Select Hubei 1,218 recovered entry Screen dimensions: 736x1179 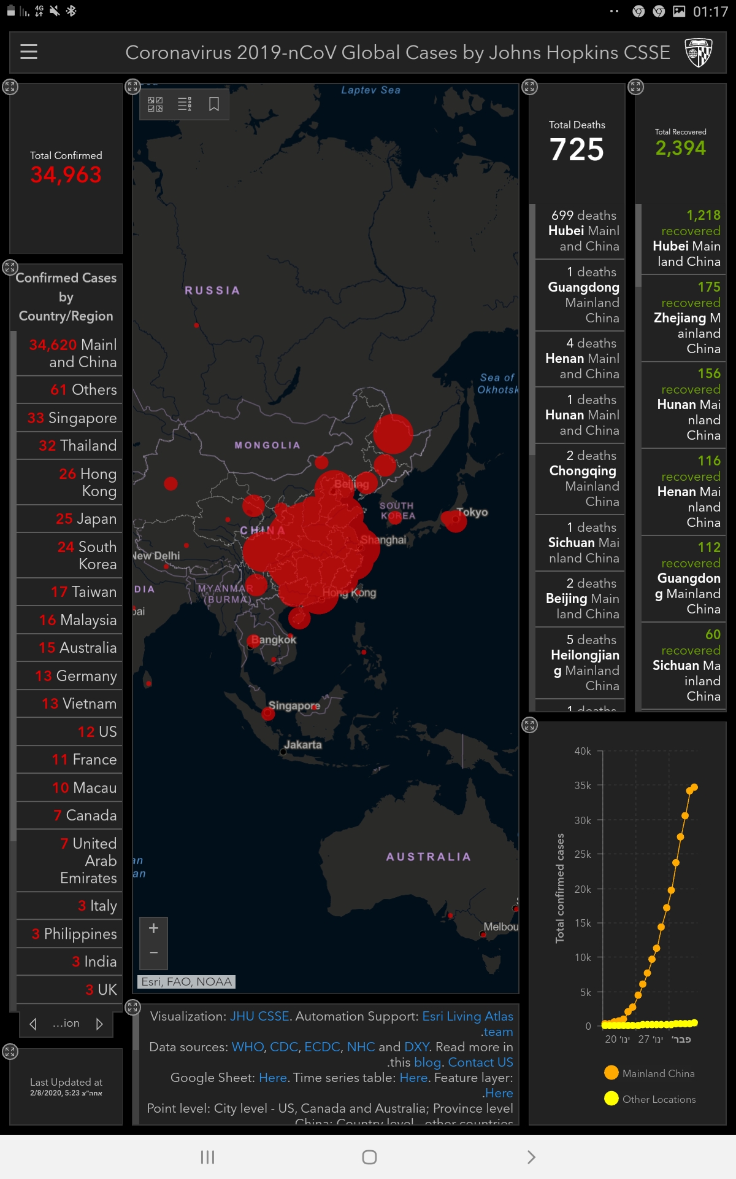click(684, 238)
